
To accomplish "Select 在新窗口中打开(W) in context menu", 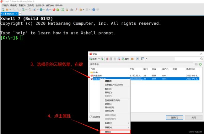I will coord(115,85).
